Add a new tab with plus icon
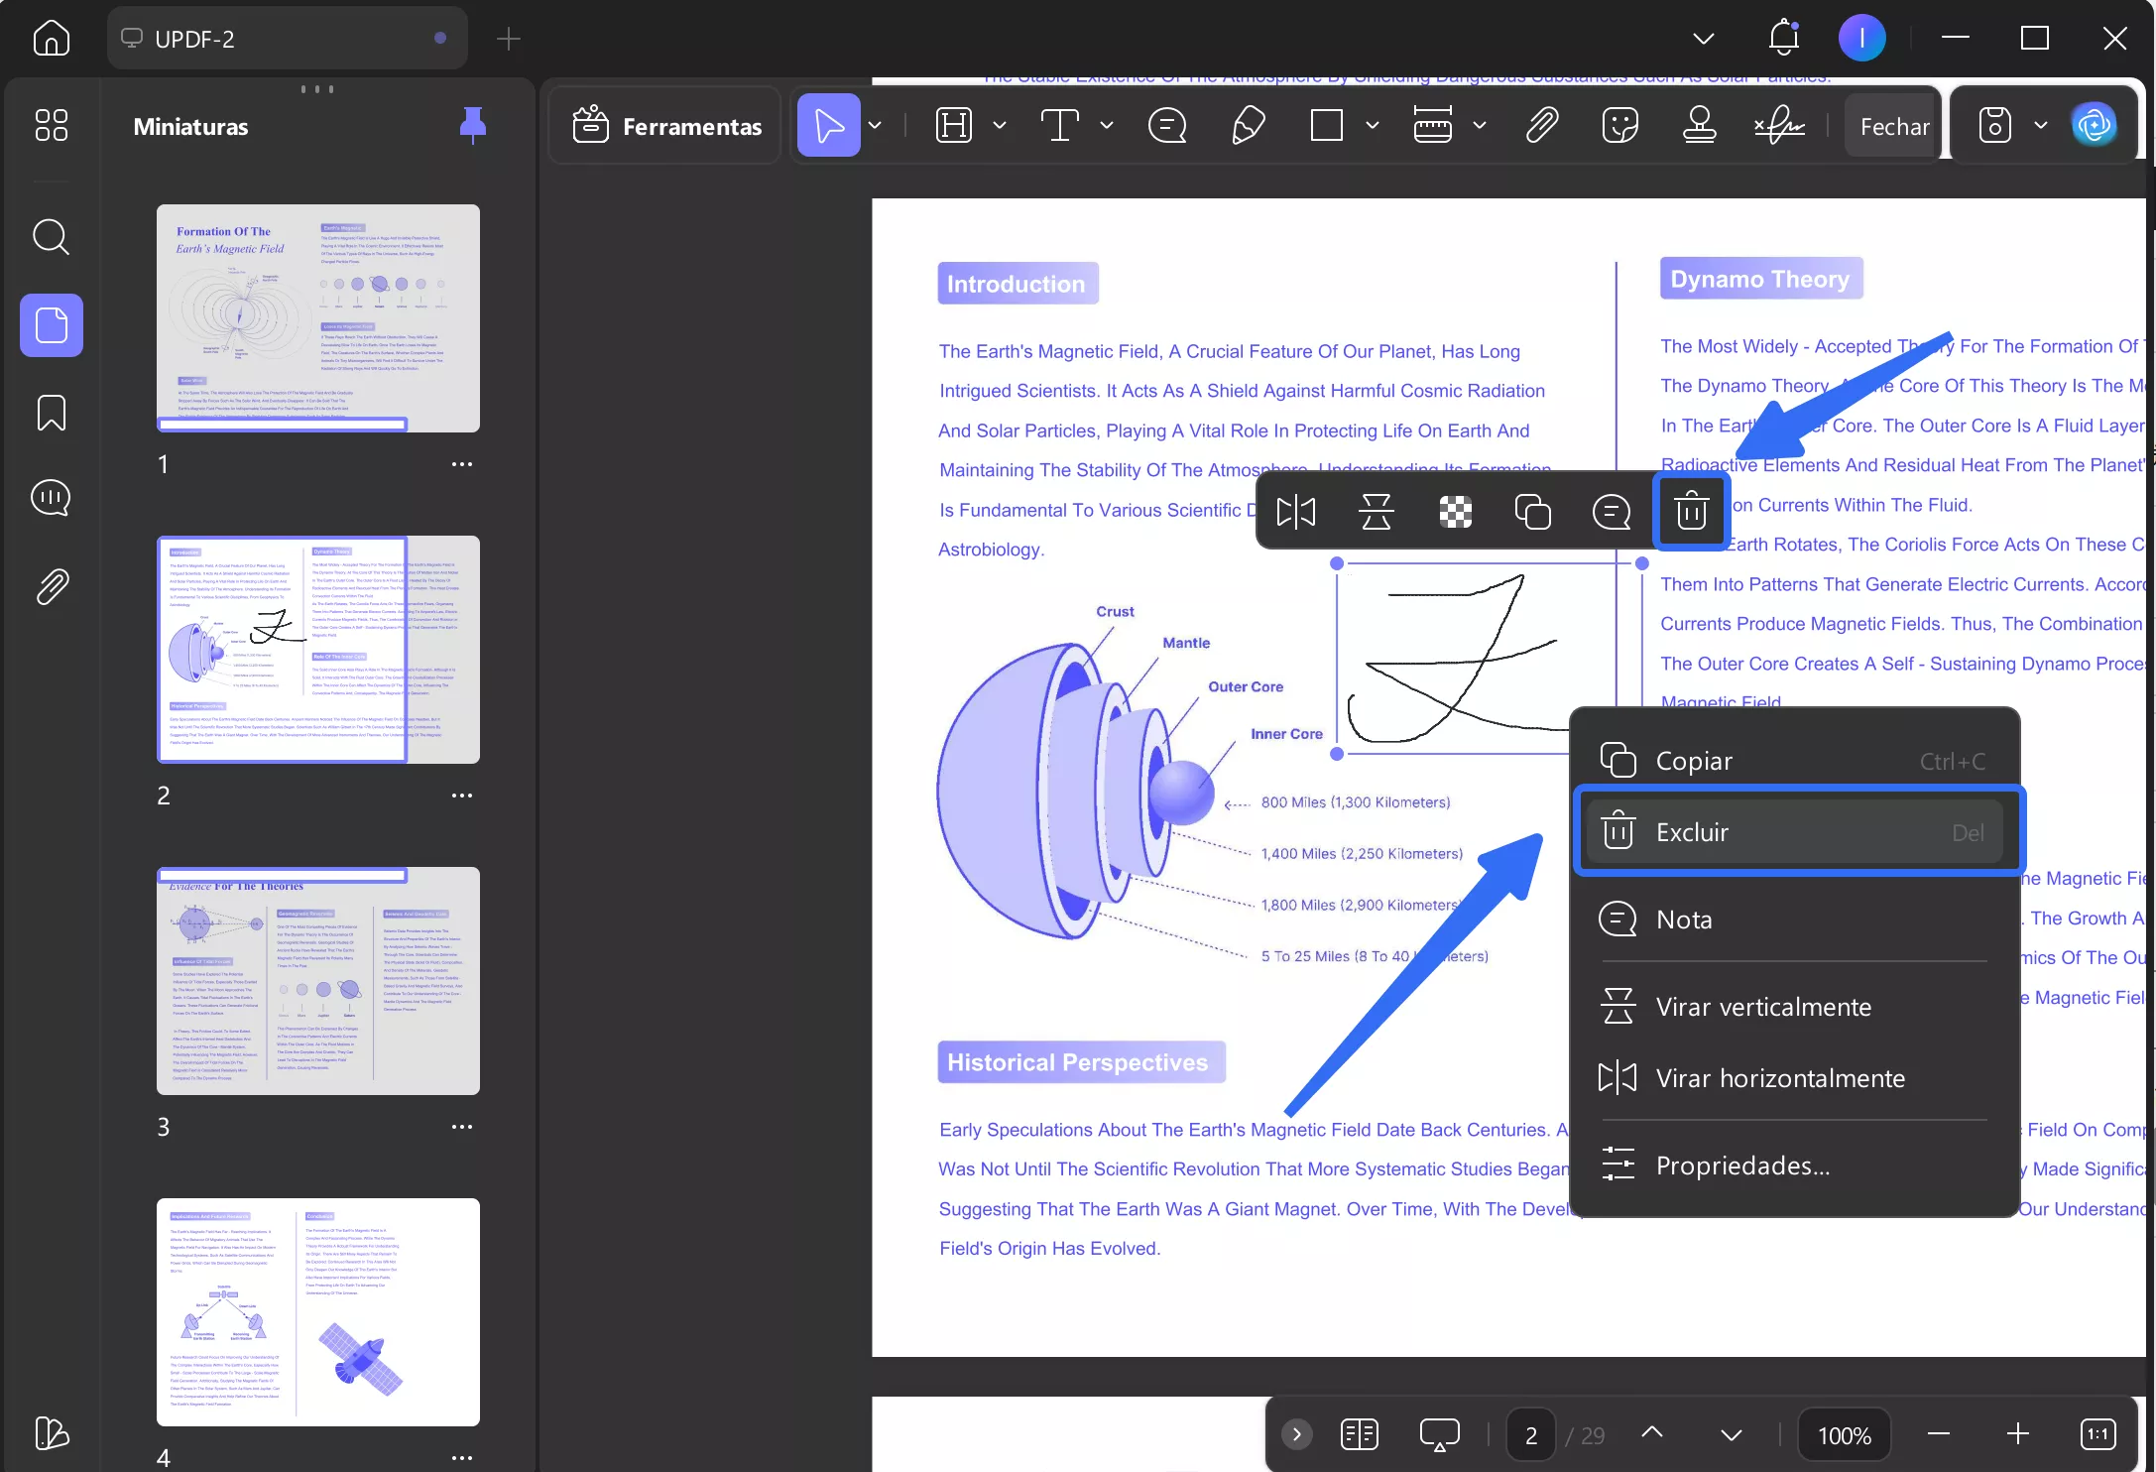This screenshot has height=1472, width=2156. 509,39
